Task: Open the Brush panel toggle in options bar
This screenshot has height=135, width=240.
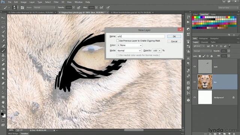Action: point(22,7)
